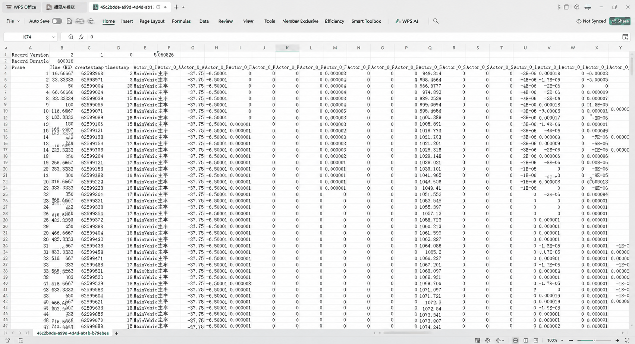Viewport: 635px width, 344px height.
Task: Switch to the Home ribbon tab
Action: (109, 21)
